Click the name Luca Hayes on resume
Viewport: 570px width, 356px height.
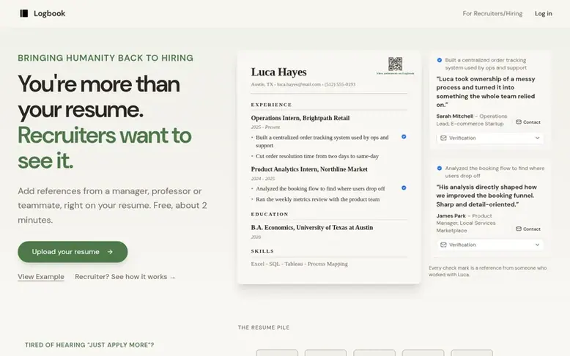tap(279, 72)
